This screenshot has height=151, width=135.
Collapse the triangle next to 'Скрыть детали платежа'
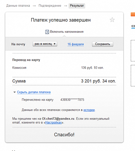15,92
